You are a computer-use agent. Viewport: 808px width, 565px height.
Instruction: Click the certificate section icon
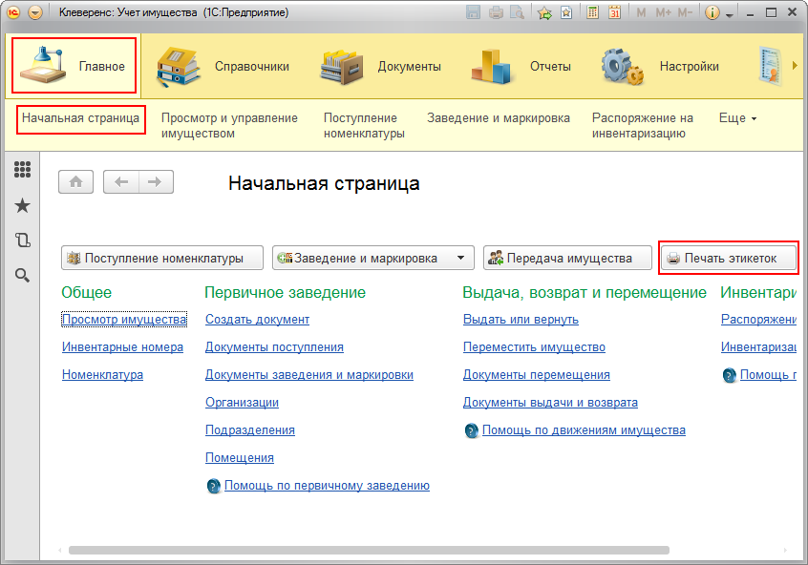[x=771, y=66]
